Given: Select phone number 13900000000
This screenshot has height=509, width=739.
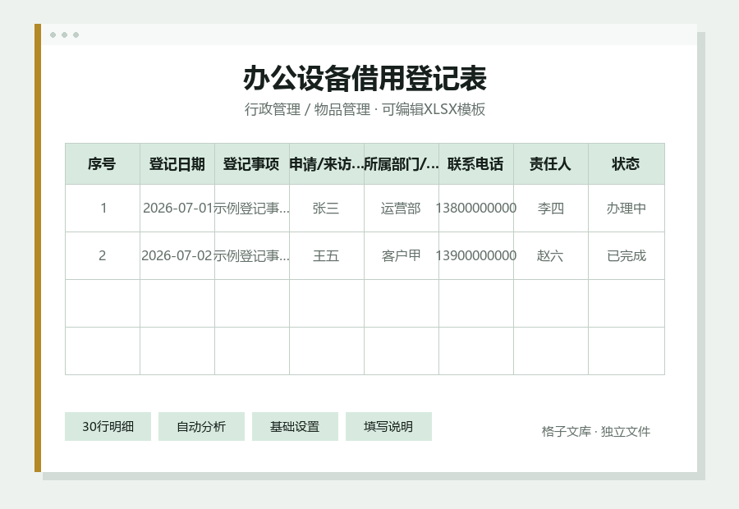Looking at the screenshot, I should (x=476, y=255).
